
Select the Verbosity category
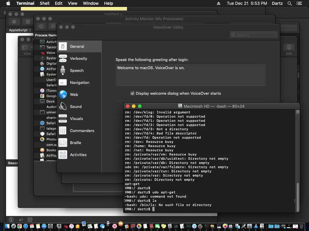click(x=79, y=59)
